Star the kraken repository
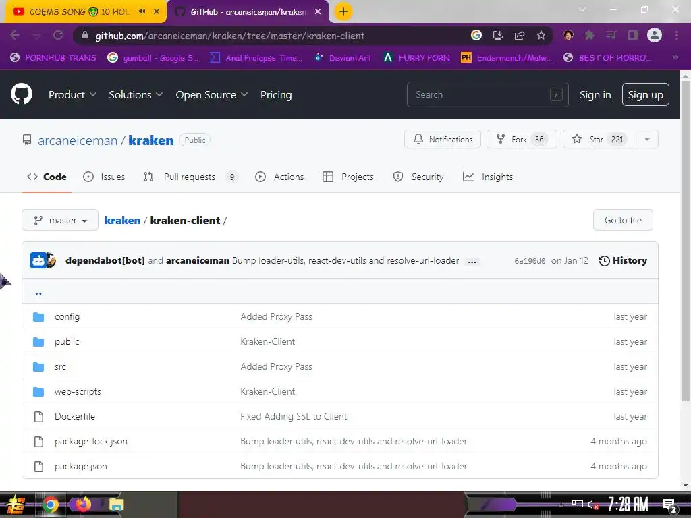 coord(599,139)
